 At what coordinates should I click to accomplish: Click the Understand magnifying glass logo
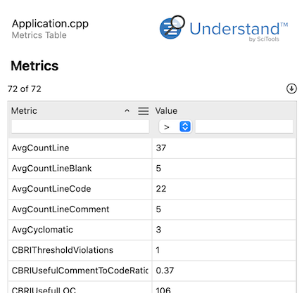pos(172,27)
